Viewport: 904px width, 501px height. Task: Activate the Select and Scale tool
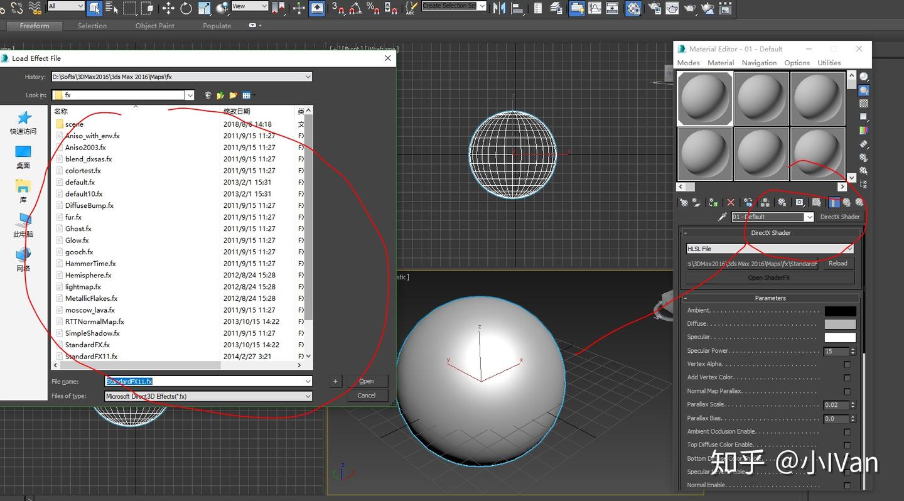click(204, 8)
